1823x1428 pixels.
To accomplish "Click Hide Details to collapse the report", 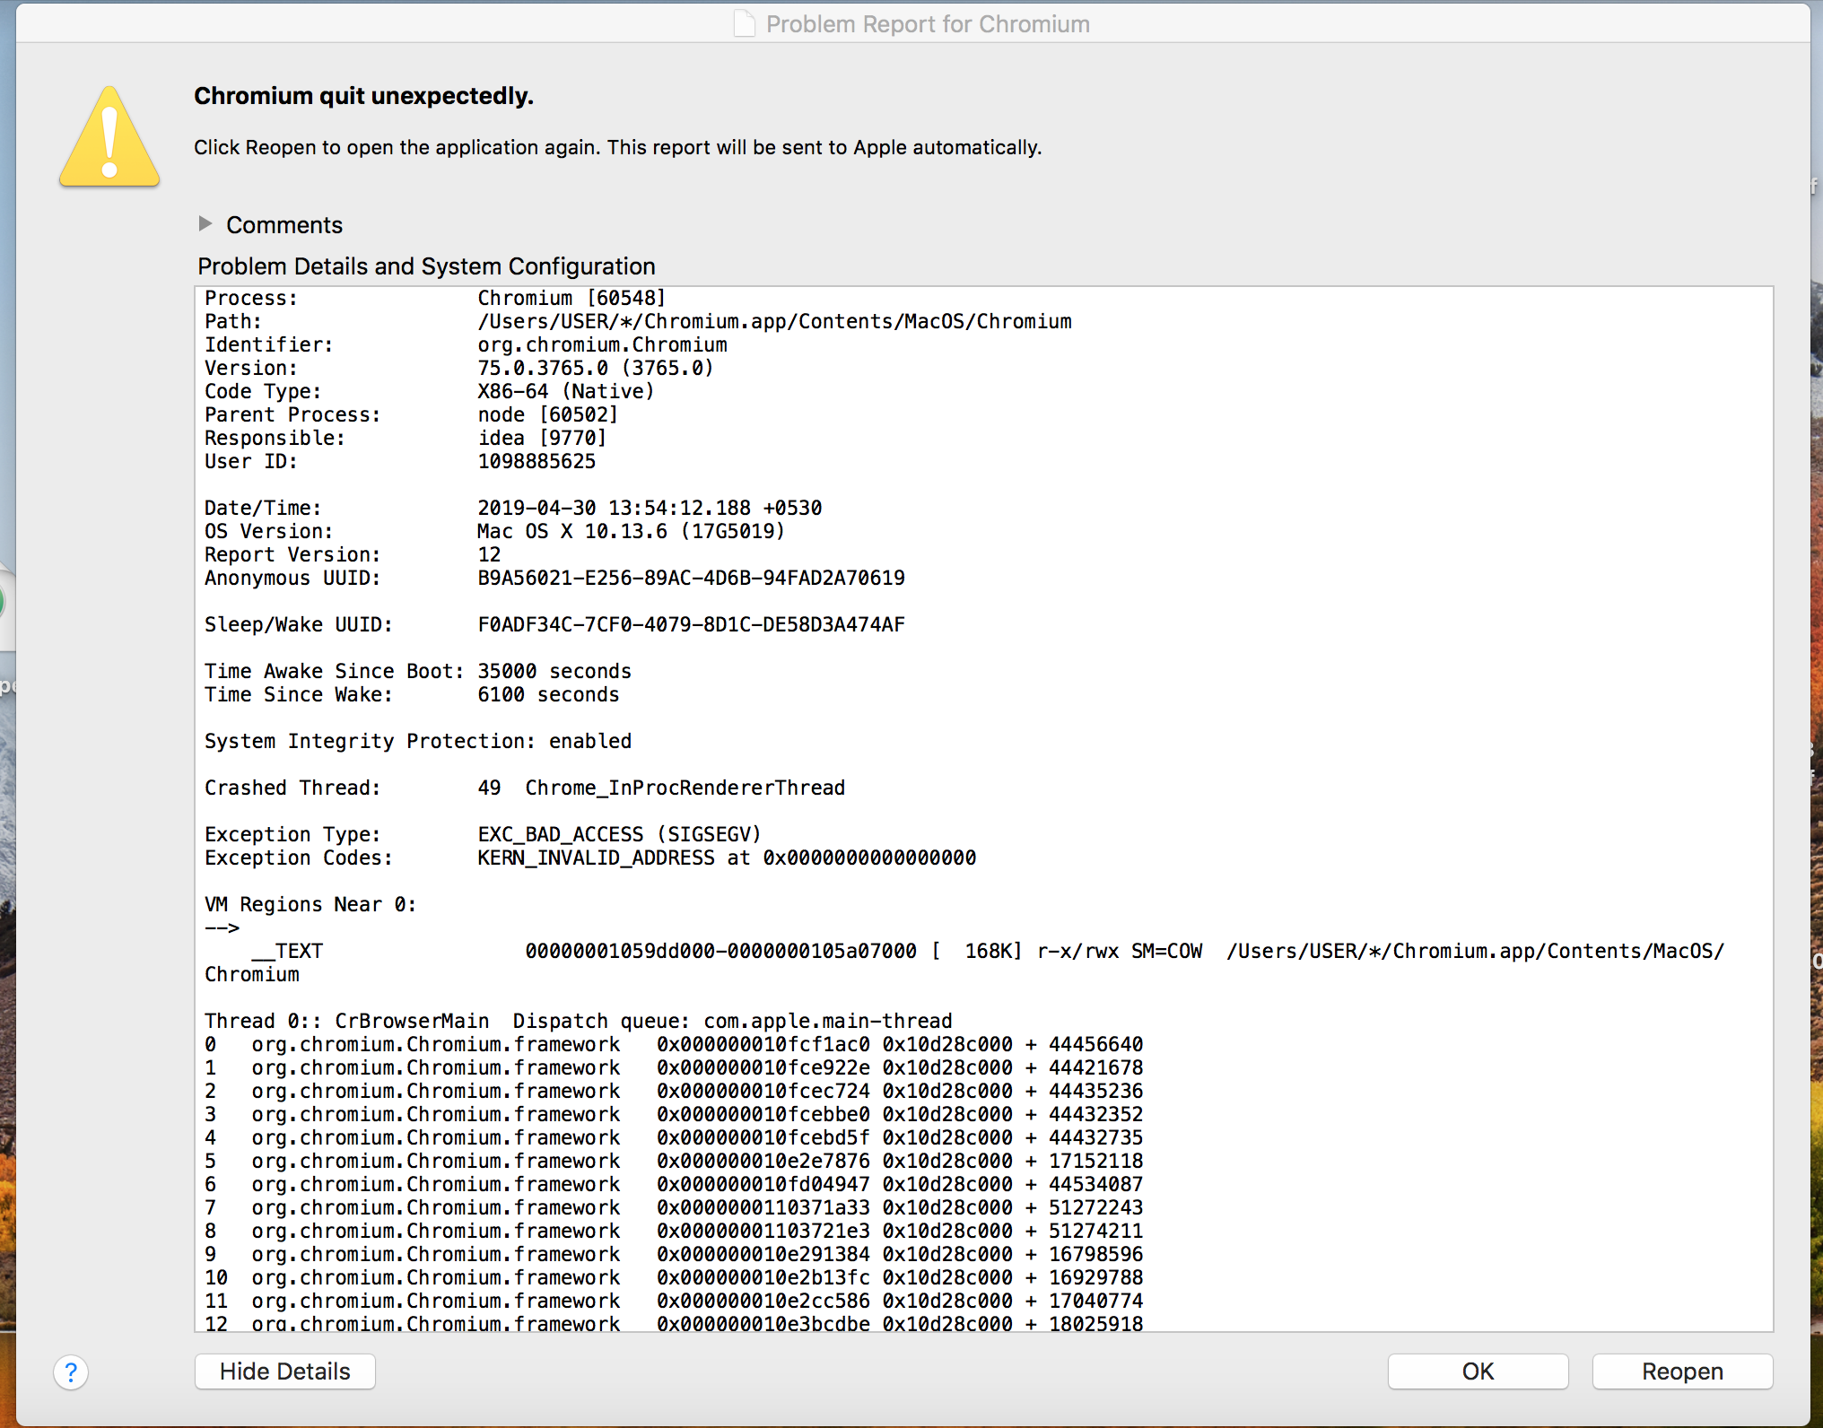I will point(284,1371).
